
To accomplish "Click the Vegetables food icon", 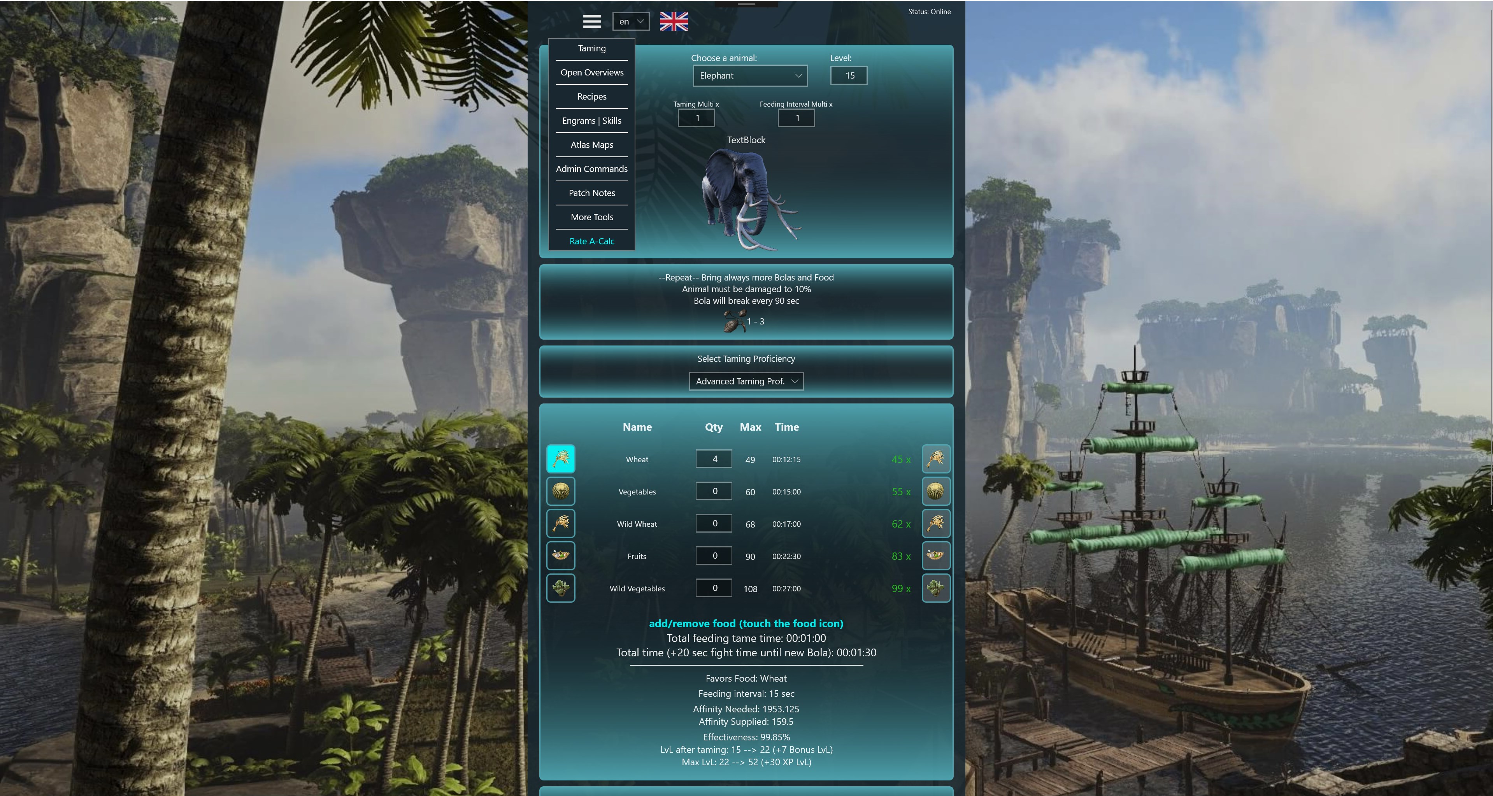I will 561,491.
